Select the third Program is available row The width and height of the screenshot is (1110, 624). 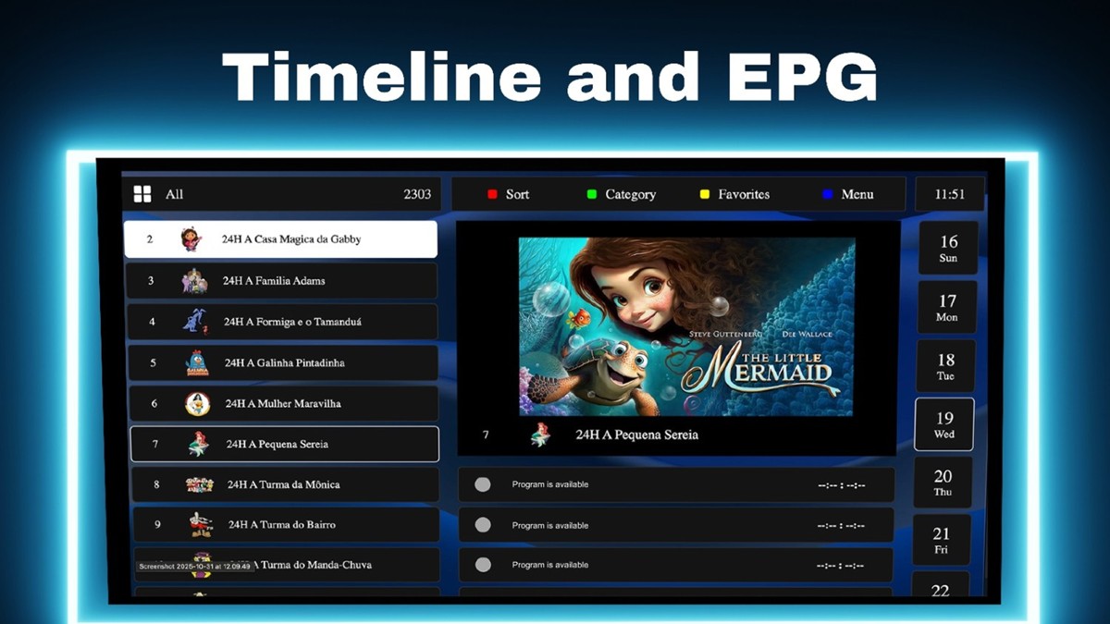(675, 565)
